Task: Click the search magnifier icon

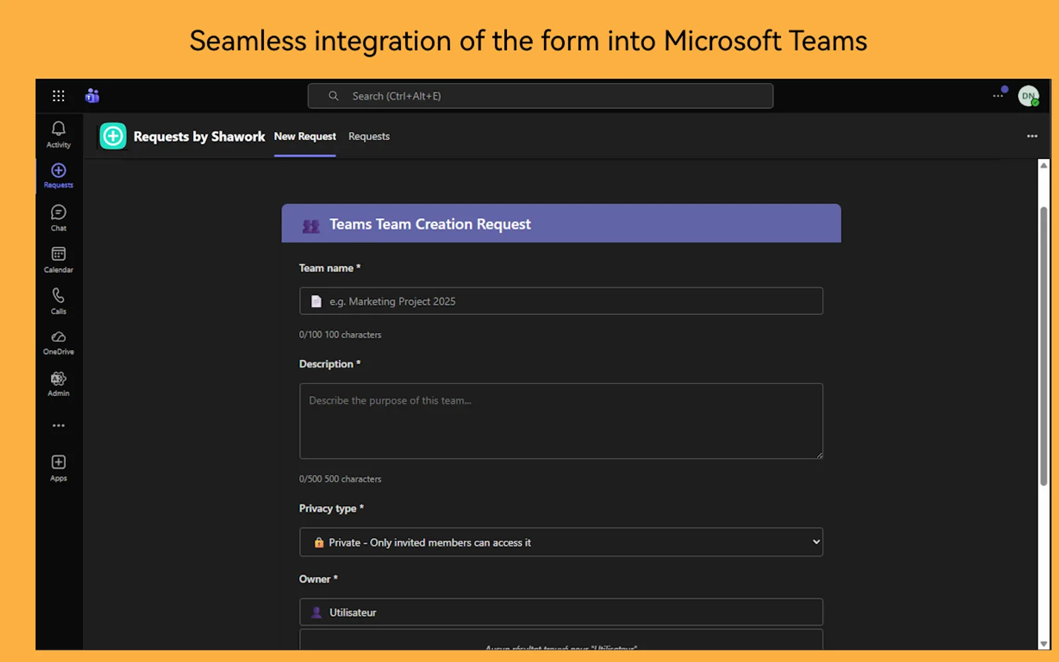Action: click(334, 96)
